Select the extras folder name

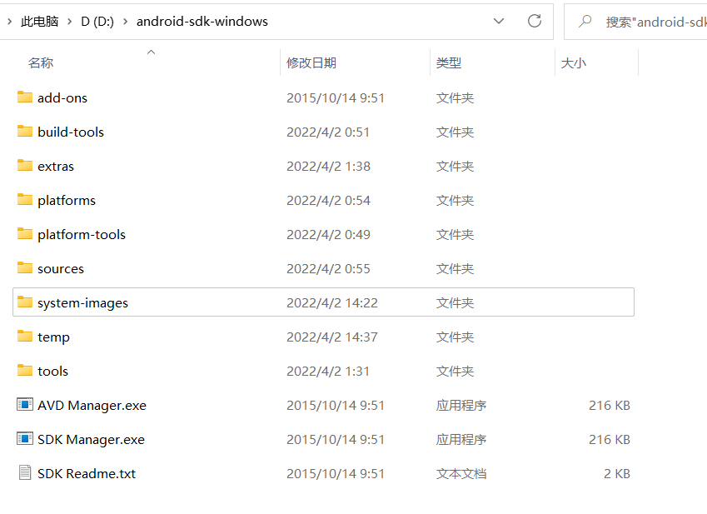click(56, 167)
